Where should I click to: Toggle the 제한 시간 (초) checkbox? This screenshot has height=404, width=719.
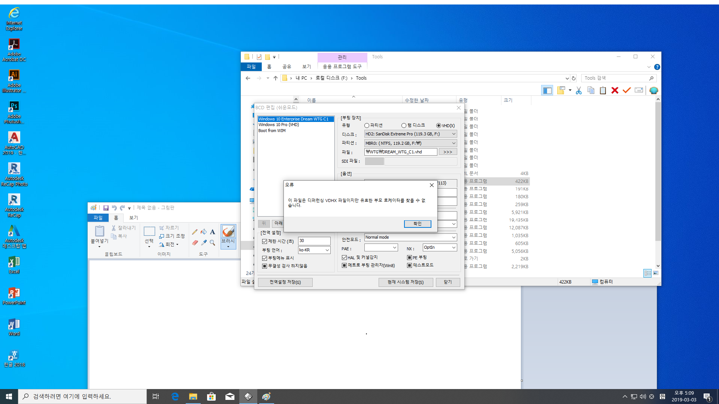264,242
